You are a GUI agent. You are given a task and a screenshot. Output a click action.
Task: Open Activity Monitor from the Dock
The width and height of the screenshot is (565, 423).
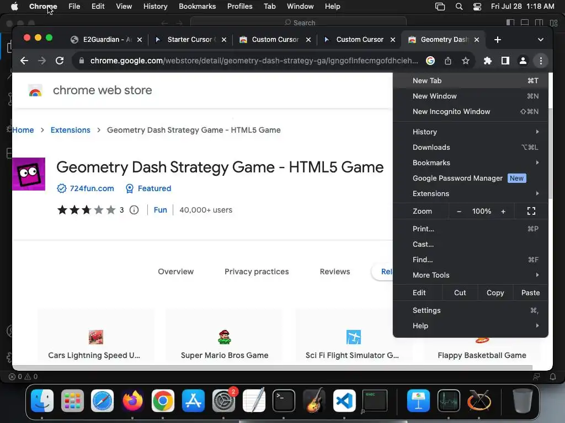(x=449, y=401)
